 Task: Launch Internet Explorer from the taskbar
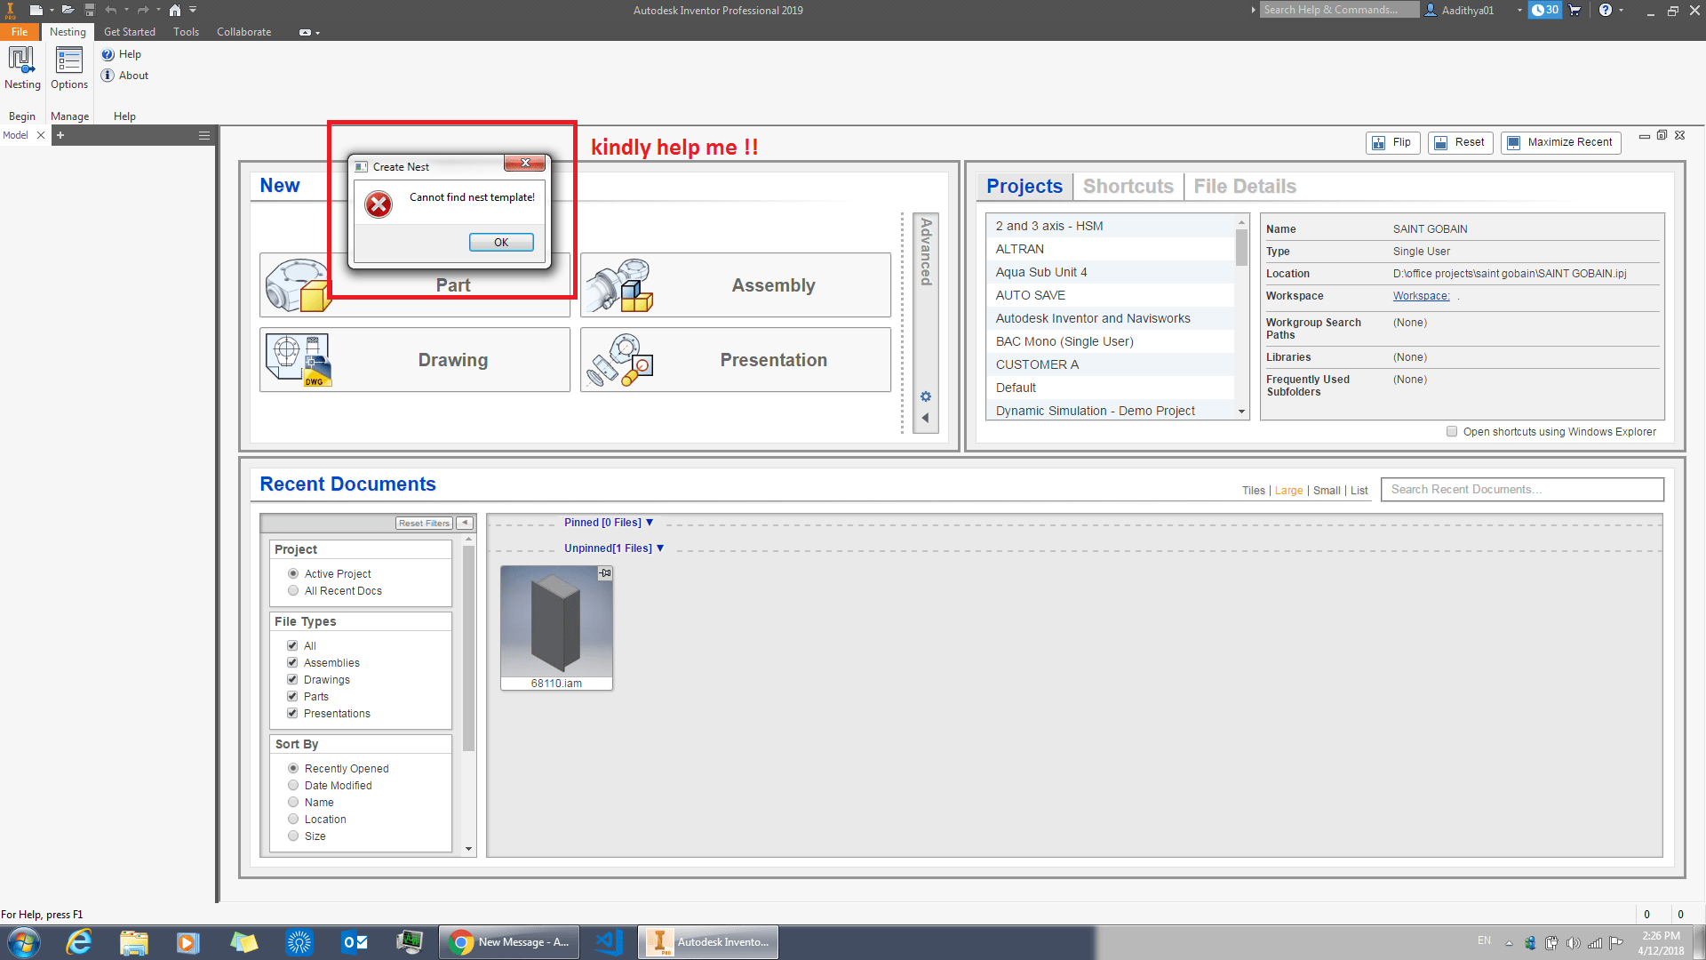point(79,942)
